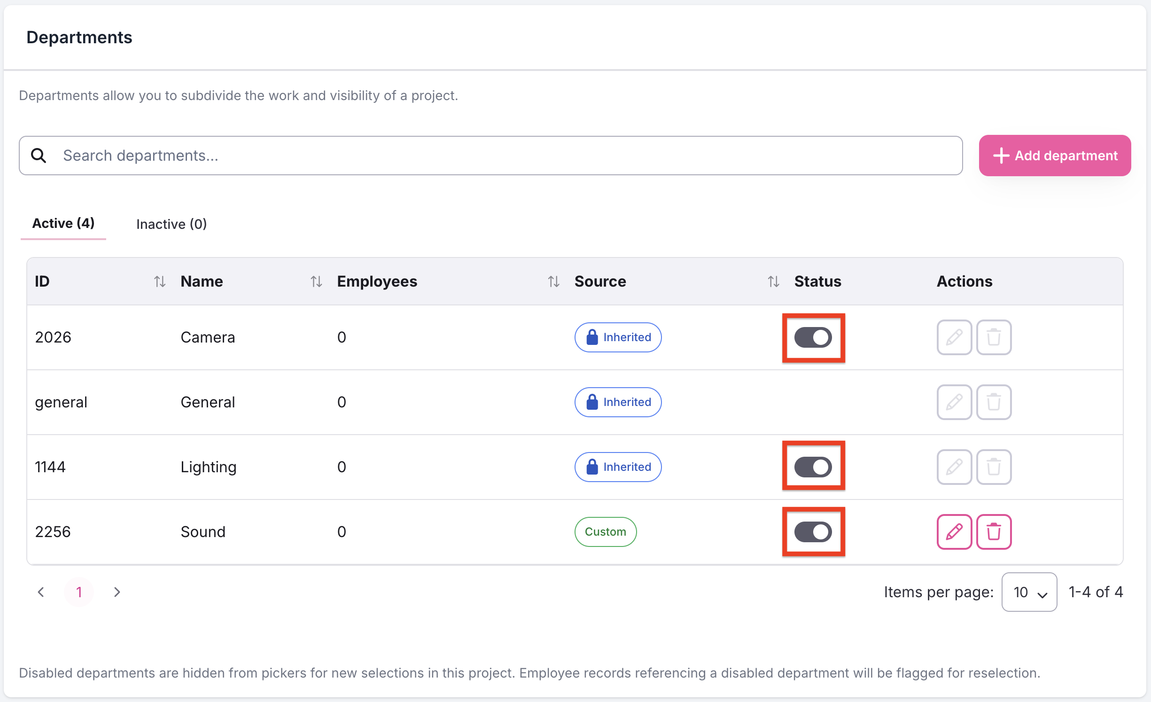The image size is (1151, 702).
Task: Click the ID cell '2026'
Action: [x=53, y=337]
